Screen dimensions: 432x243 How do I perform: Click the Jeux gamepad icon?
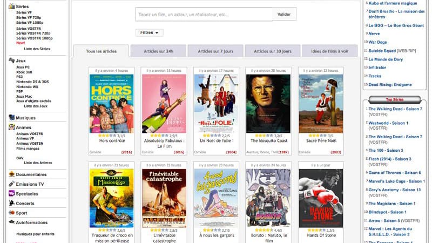pos(11,60)
